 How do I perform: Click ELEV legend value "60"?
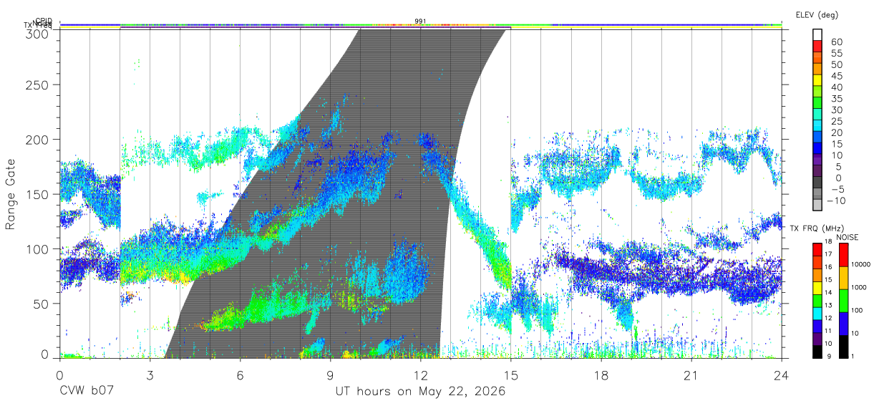(x=836, y=42)
